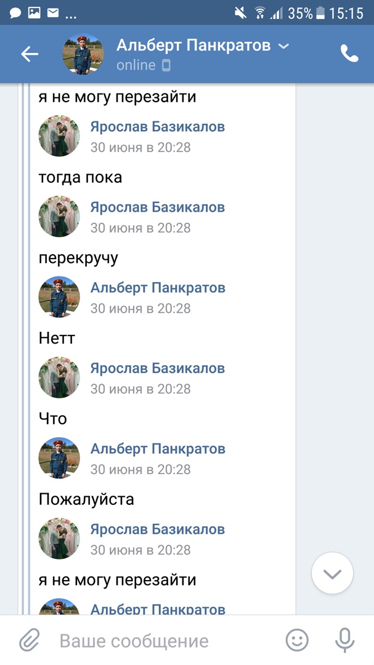
Task: Select the "Пожалуйста" message text
Action: click(86, 499)
